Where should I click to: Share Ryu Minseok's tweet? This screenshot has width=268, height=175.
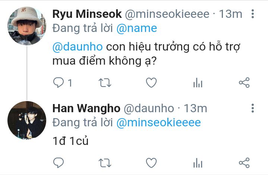tap(244, 82)
